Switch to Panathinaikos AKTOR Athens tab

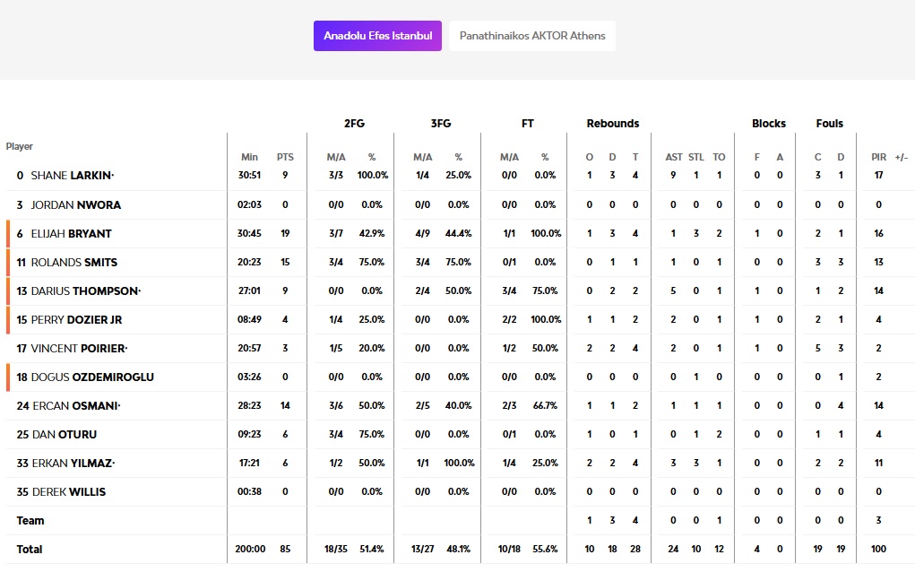click(x=532, y=36)
